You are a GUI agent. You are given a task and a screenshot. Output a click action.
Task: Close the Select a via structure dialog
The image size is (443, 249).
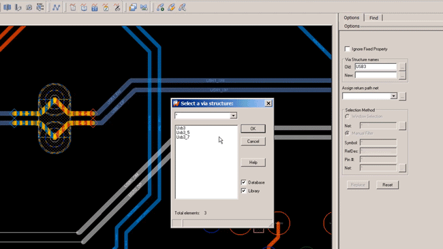click(x=268, y=103)
